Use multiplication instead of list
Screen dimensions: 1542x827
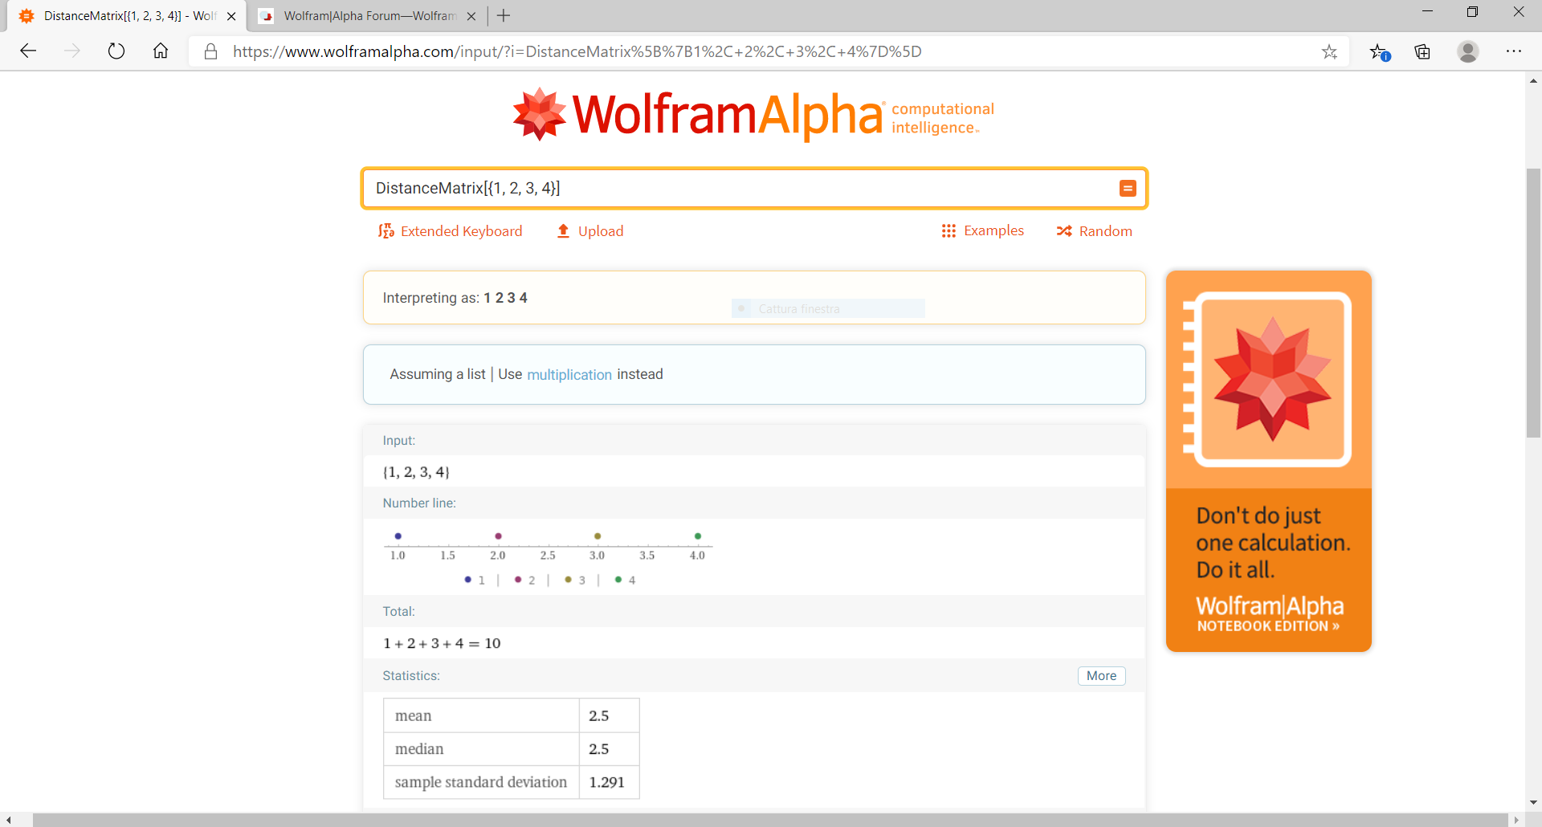[569, 374]
